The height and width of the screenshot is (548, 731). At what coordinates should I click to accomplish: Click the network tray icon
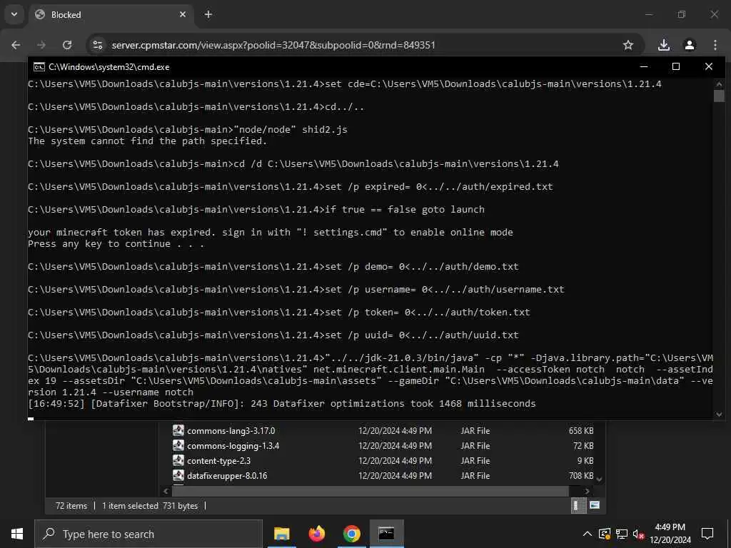[622, 534]
